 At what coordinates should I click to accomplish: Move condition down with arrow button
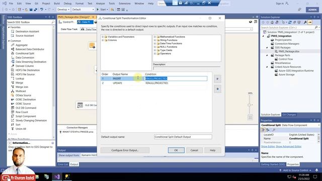coord(217,89)
